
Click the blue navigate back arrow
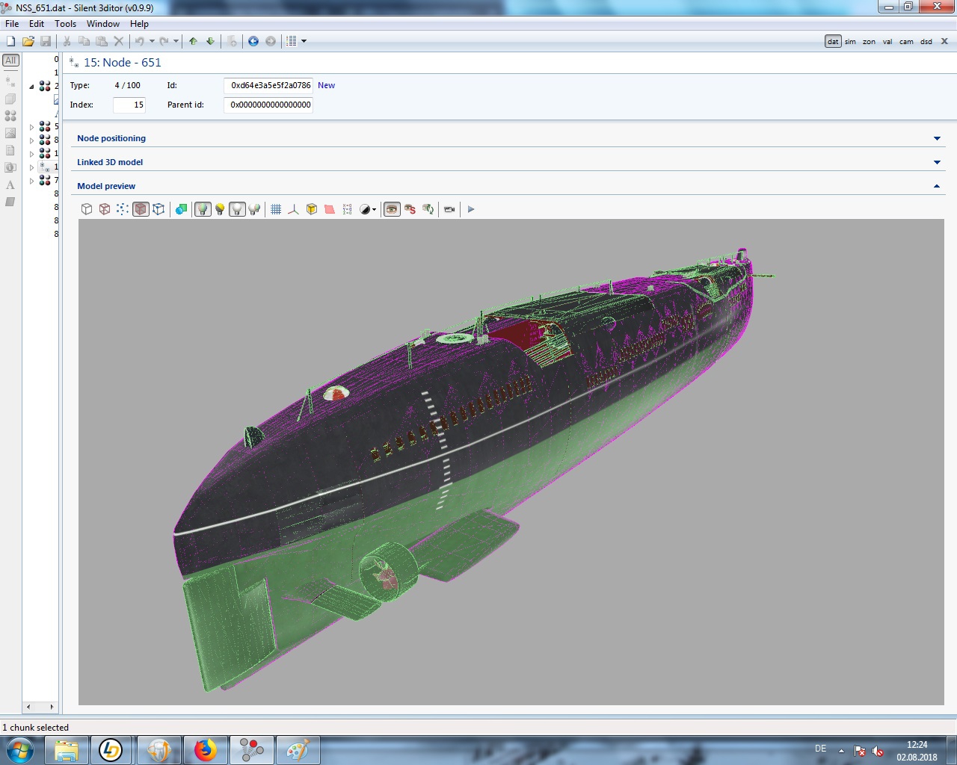pyautogui.click(x=253, y=41)
